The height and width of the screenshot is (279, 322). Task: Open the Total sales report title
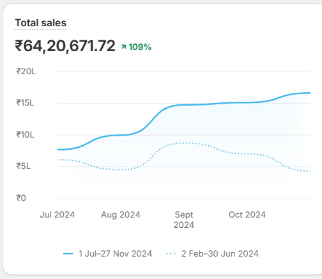41,23
